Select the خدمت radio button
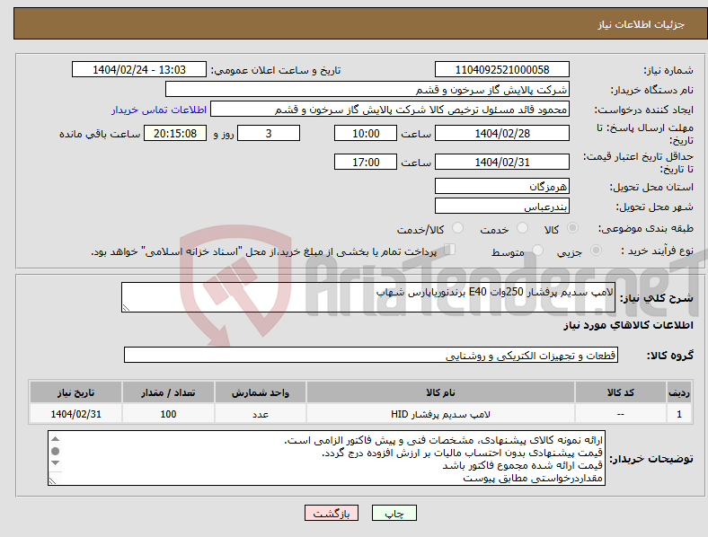 (522, 228)
